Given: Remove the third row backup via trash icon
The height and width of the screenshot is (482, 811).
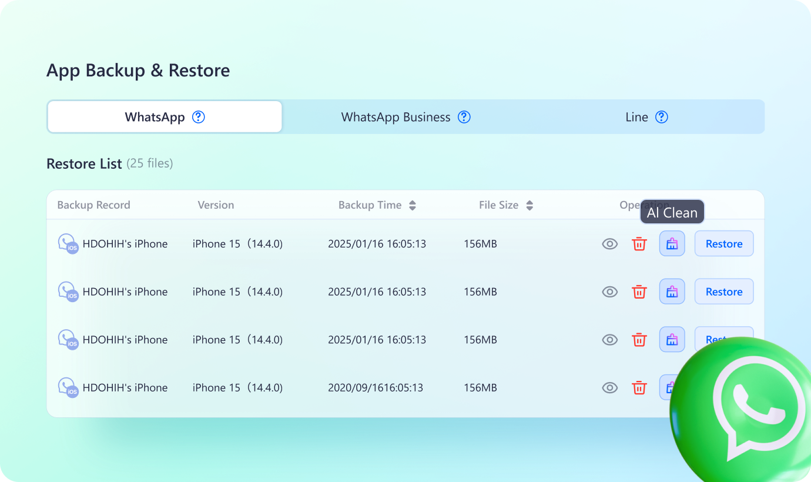Looking at the screenshot, I should 639,340.
